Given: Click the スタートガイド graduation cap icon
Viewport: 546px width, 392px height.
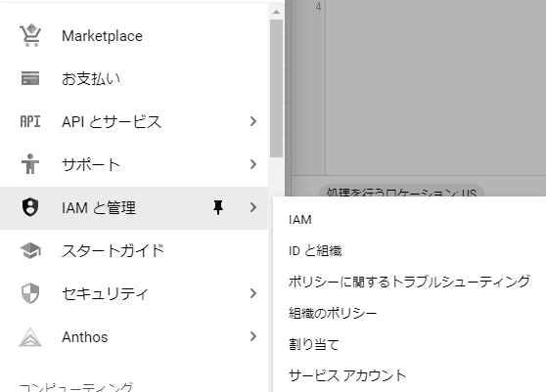Looking at the screenshot, I should [x=30, y=250].
